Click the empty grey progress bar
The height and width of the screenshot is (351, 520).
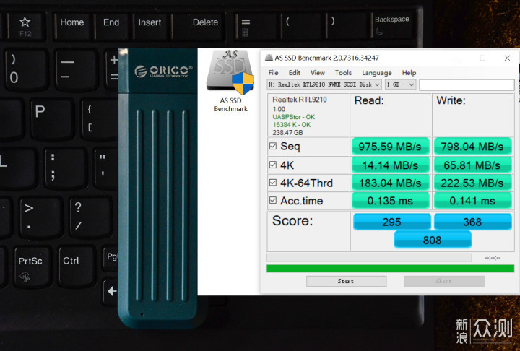coord(369,258)
